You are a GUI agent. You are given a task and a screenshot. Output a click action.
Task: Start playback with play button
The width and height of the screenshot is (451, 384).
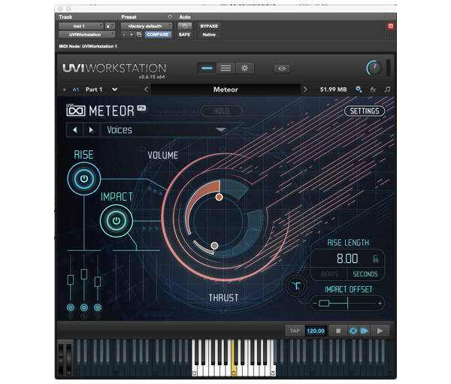click(380, 331)
